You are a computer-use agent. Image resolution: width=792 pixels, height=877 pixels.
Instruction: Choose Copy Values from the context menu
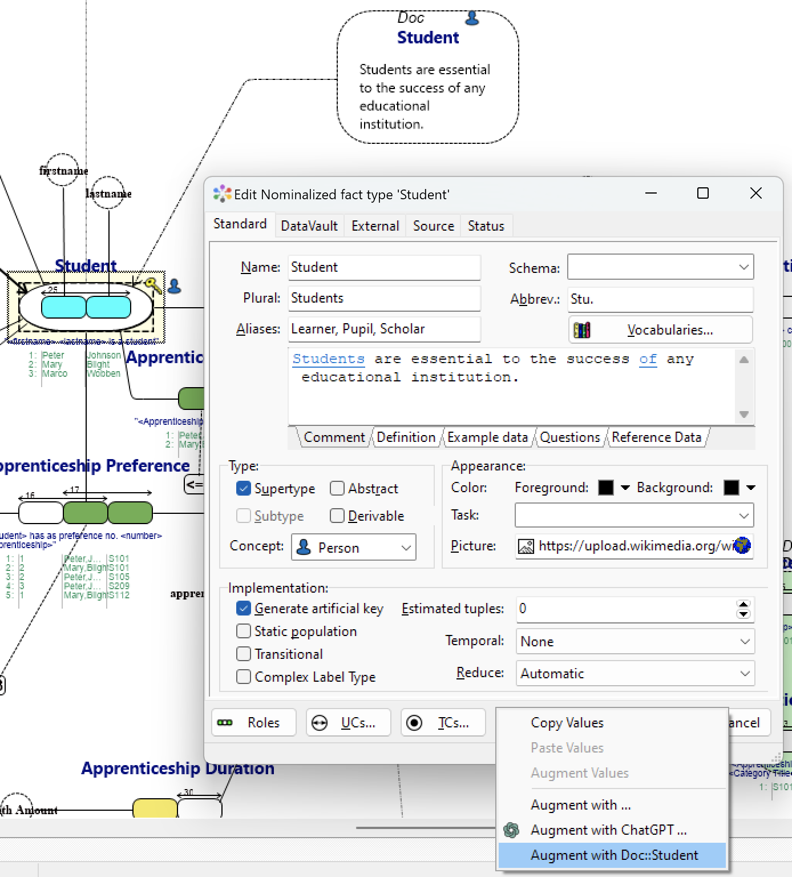point(567,722)
